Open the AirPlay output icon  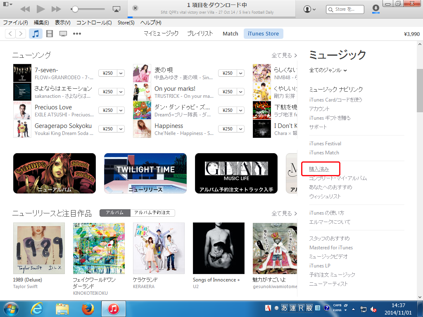coord(116,9)
